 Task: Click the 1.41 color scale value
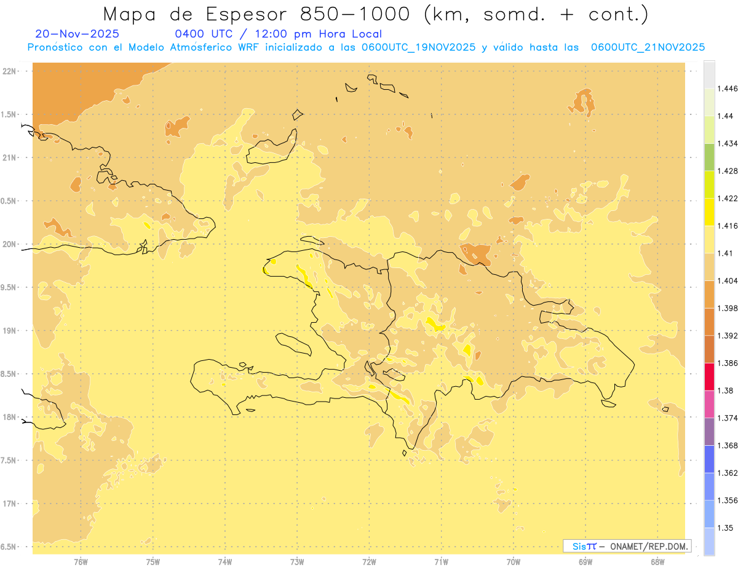point(725,253)
